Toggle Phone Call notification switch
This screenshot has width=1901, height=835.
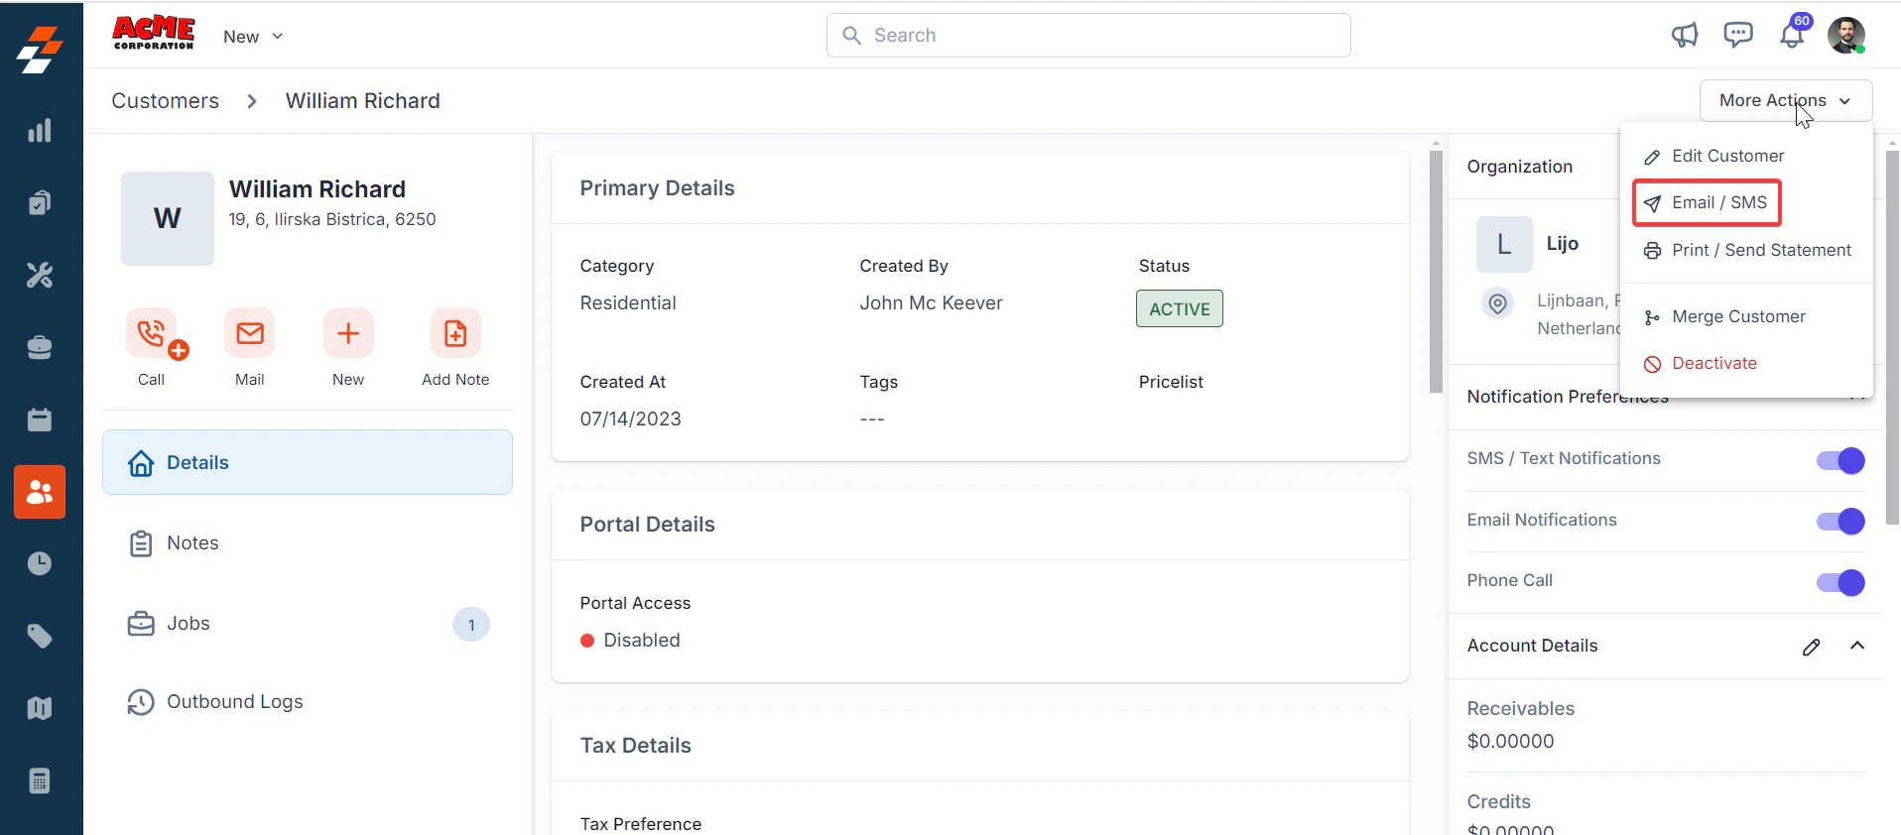(x=1840, y=582)
